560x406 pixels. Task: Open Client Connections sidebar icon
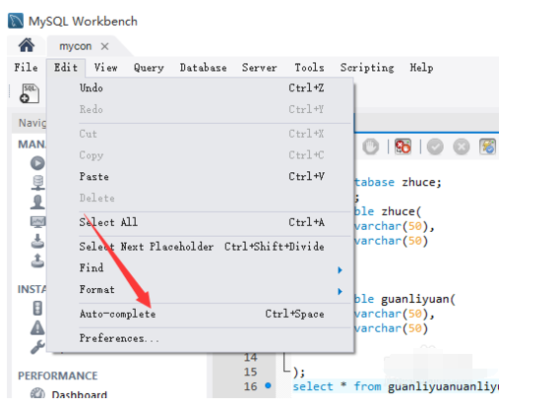(37, 182)
